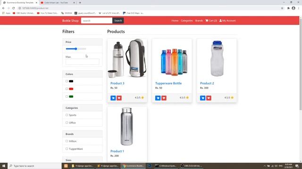Add Product 3 to cart icon
Image resolution: width=302 pixels, height=169 pixels.
(113, 98)
